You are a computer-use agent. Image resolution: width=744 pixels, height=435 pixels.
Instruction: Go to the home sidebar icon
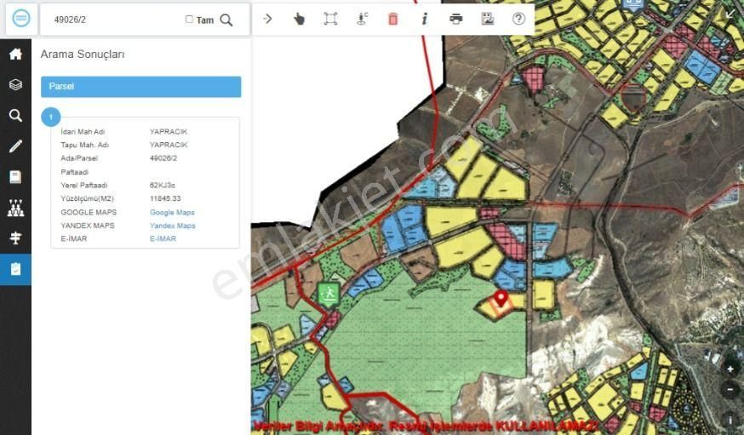point(15,54)
